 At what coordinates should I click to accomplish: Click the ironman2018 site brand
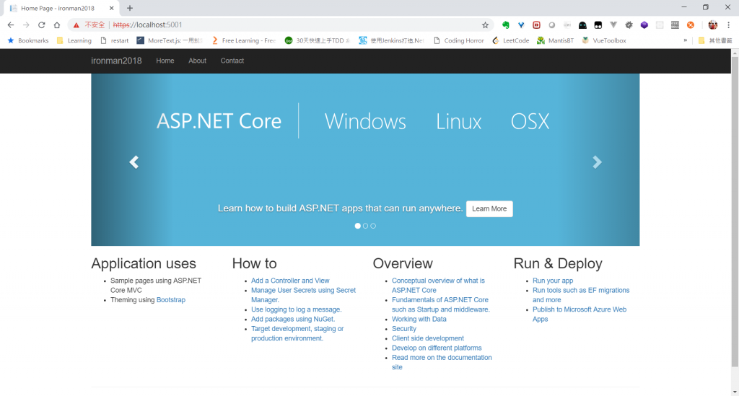116,61
